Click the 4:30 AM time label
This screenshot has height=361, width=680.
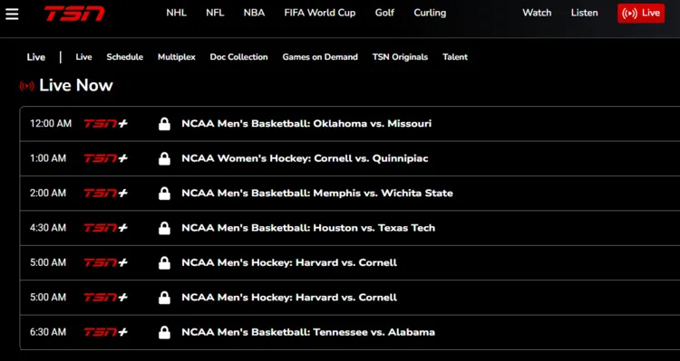click(x=48, y=228)
